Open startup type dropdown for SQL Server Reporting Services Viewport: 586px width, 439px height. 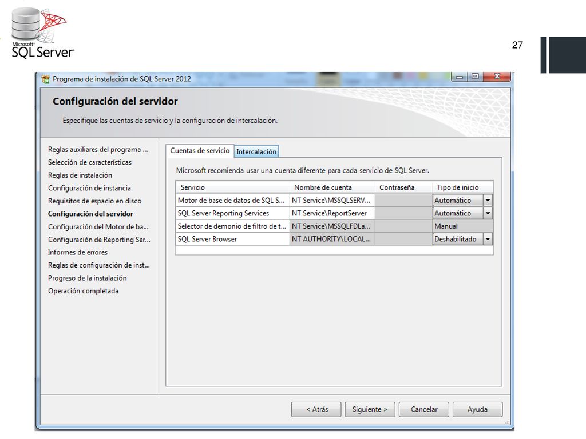pos(488,213)
